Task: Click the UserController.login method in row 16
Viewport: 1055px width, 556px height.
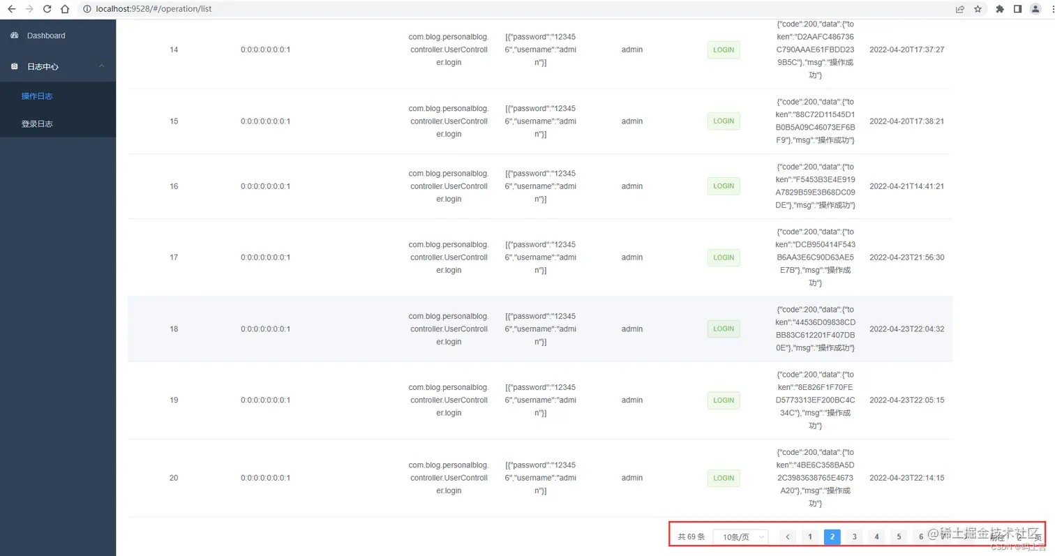Action: click(x=449, y=186)
